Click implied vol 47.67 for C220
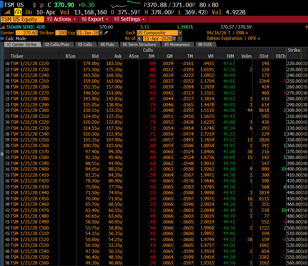 tap(229, 64)
